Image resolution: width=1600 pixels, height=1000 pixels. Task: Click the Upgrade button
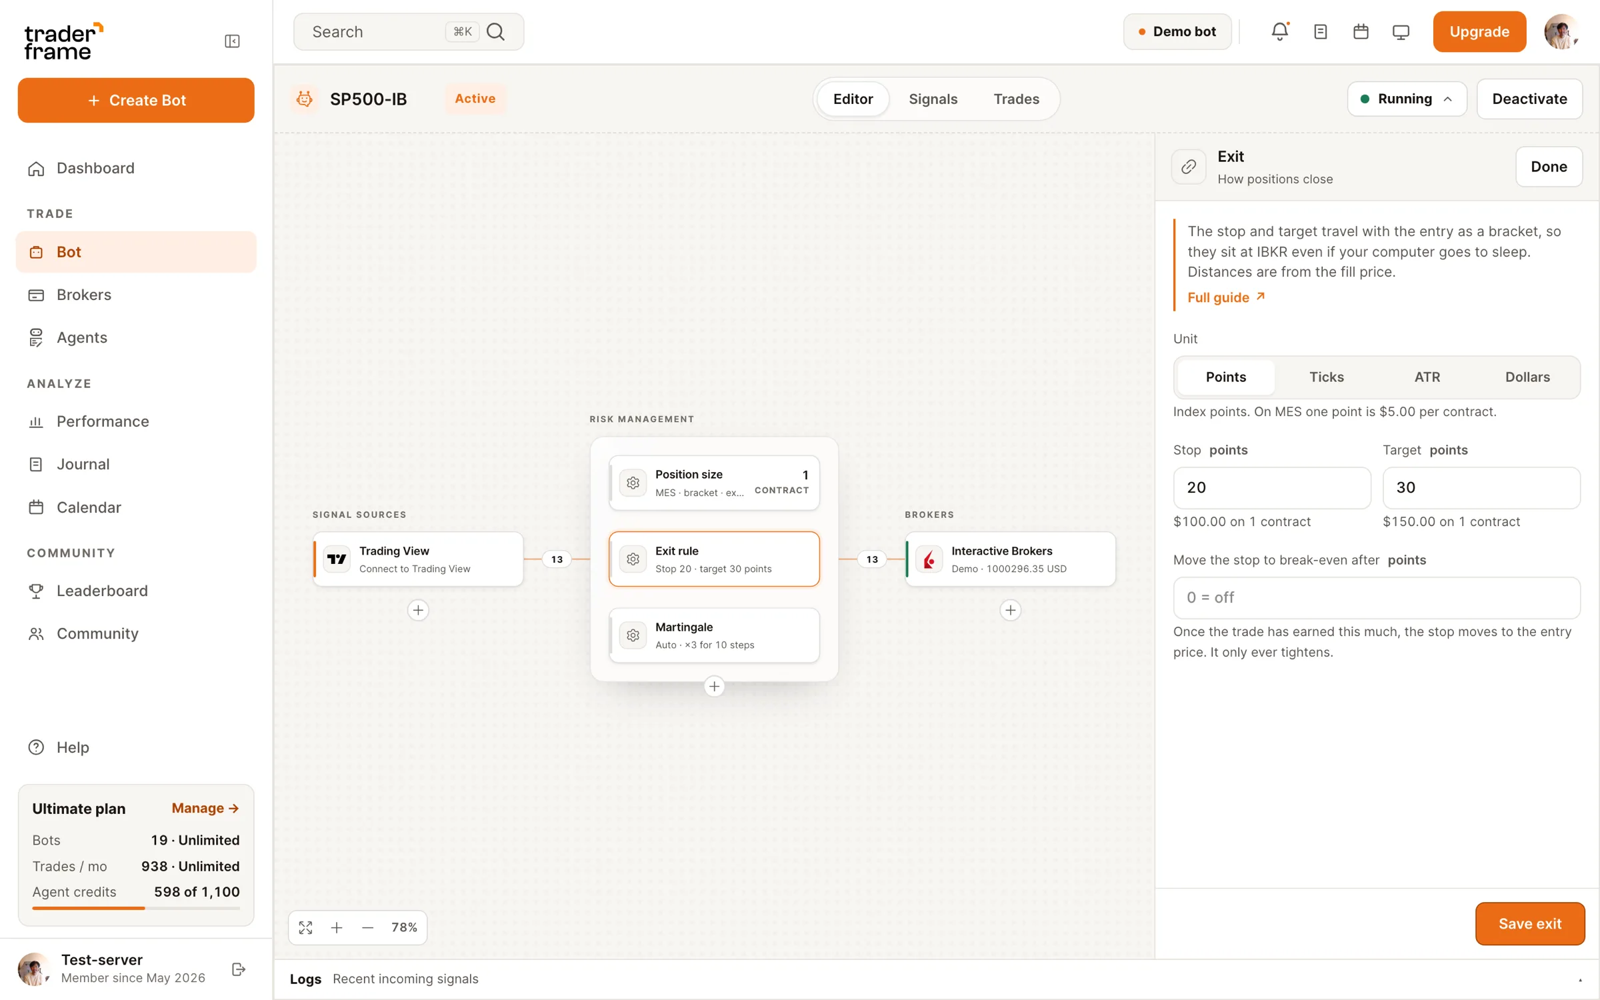(1479, 31)
